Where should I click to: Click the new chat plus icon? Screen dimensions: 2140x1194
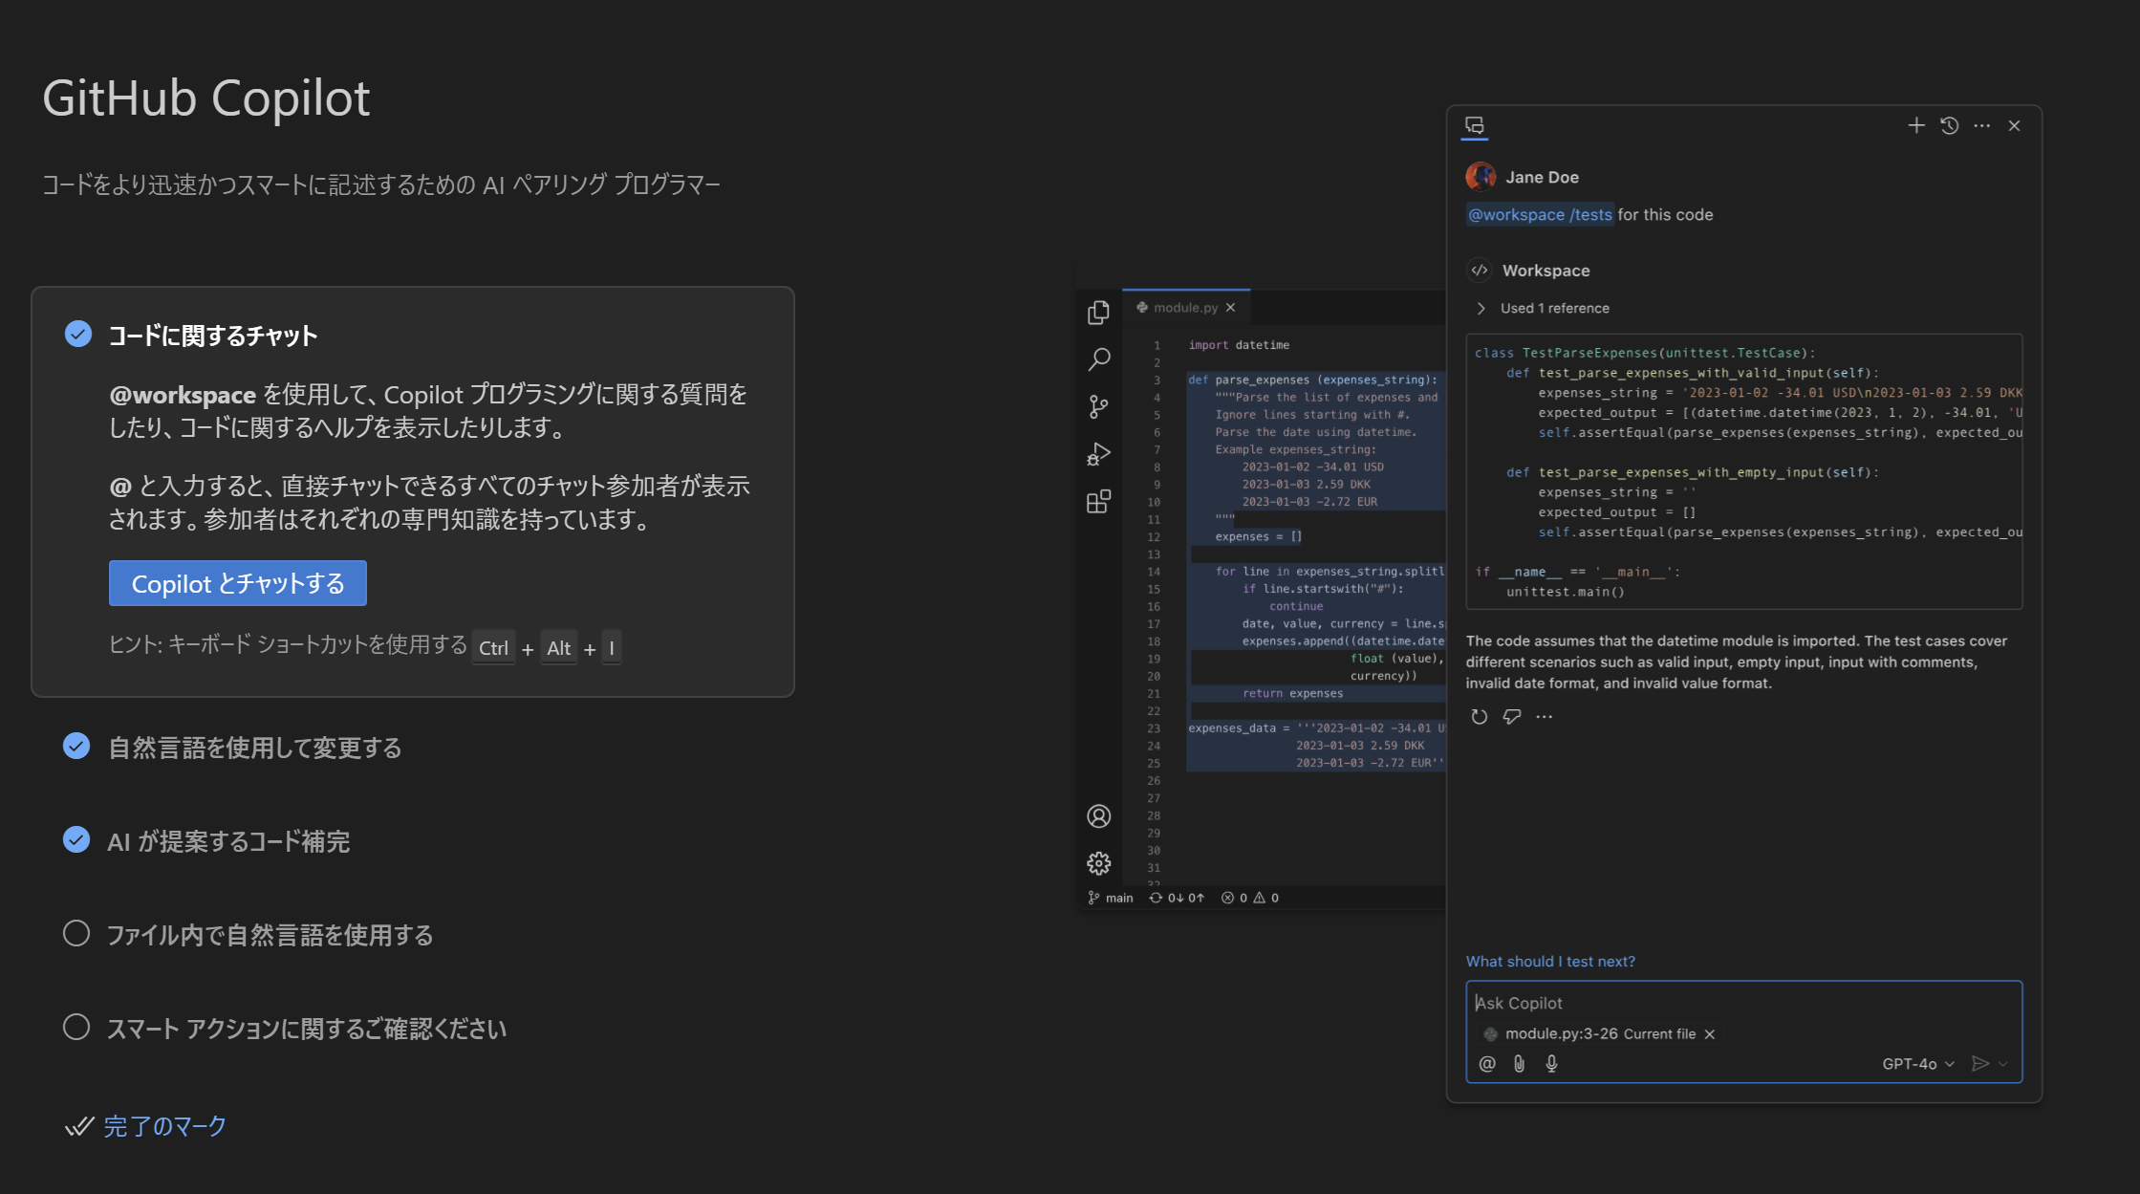1915,125
